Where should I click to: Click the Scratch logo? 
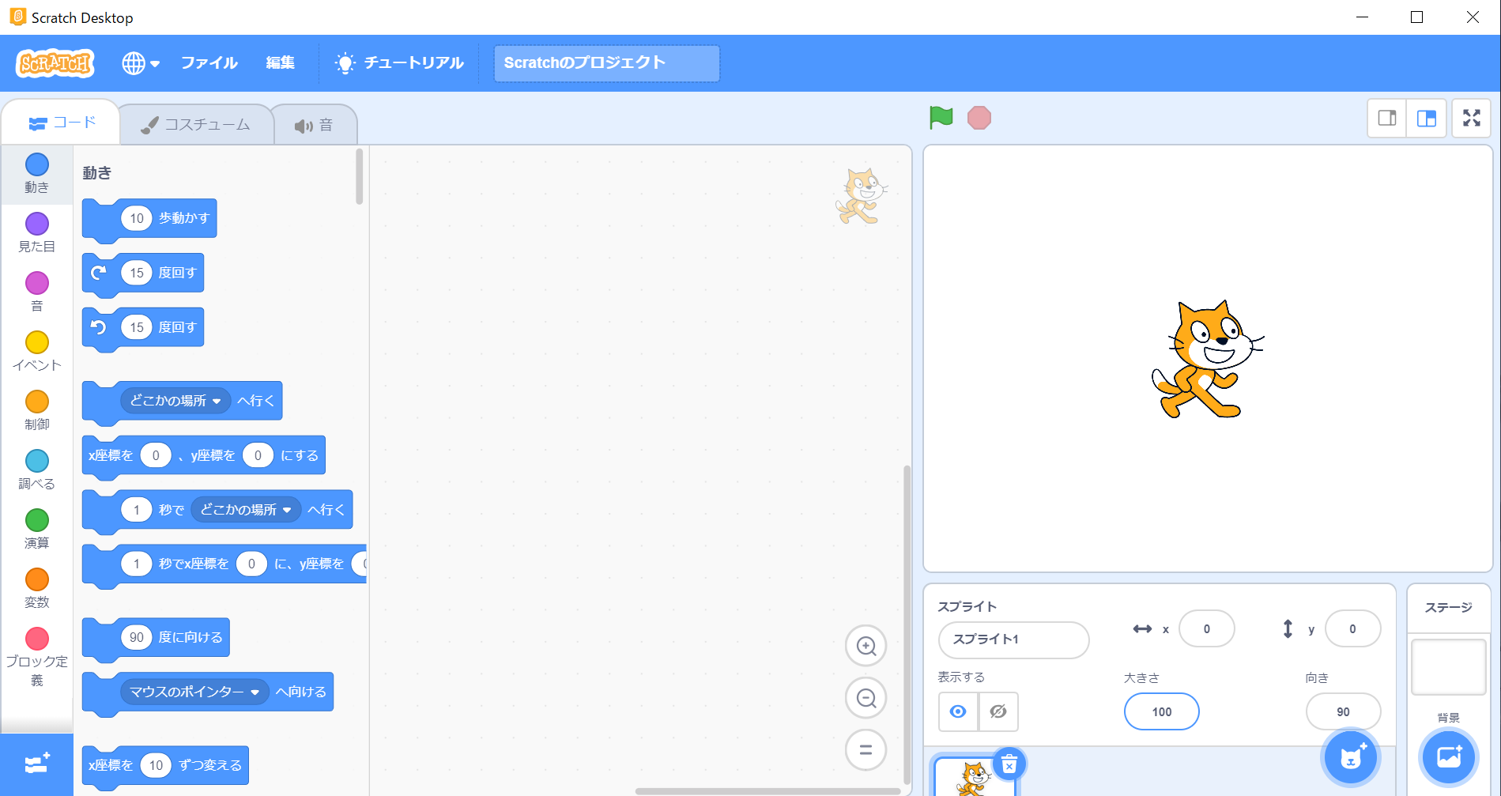55,63
